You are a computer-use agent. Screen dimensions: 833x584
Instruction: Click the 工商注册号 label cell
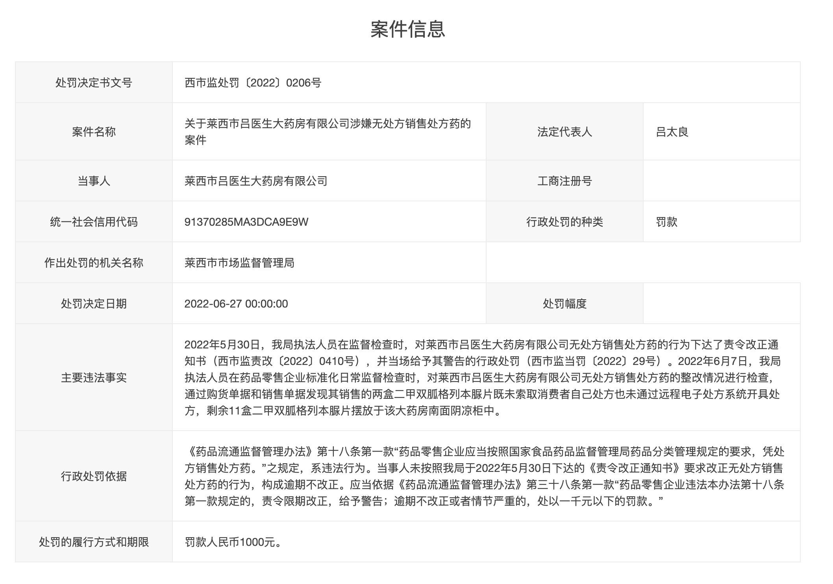click(565, 181)
